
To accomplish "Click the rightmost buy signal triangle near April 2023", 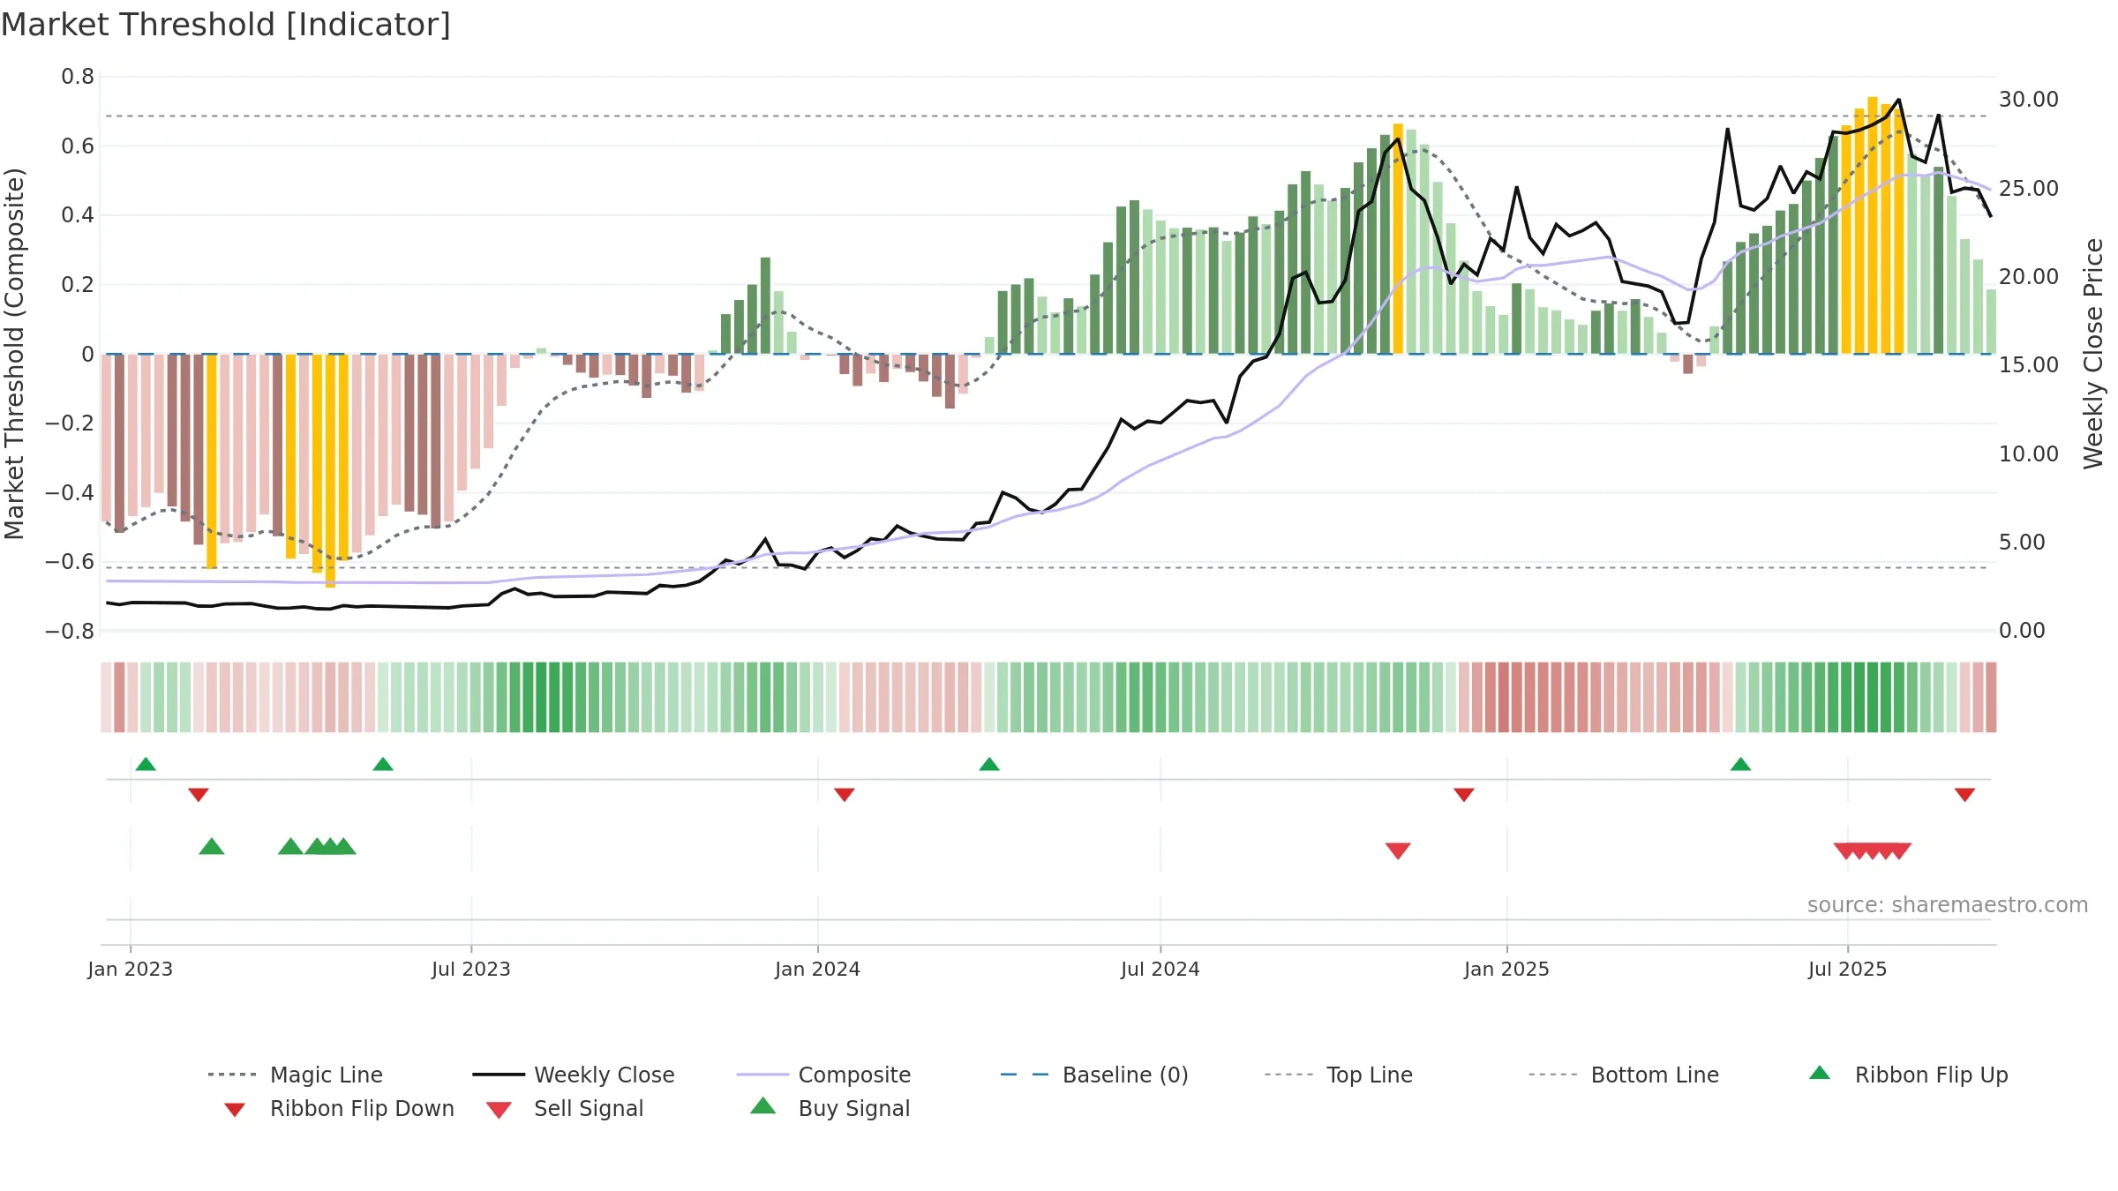I will pyautogui.click(x=343, y=846).
